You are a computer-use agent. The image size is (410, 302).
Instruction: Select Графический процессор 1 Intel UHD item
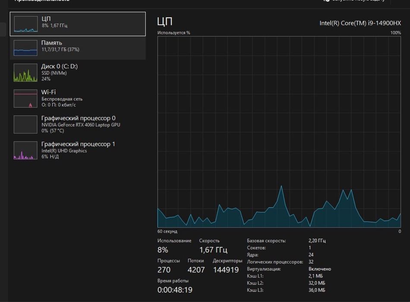pyautogui.click(x=78, y=150)
